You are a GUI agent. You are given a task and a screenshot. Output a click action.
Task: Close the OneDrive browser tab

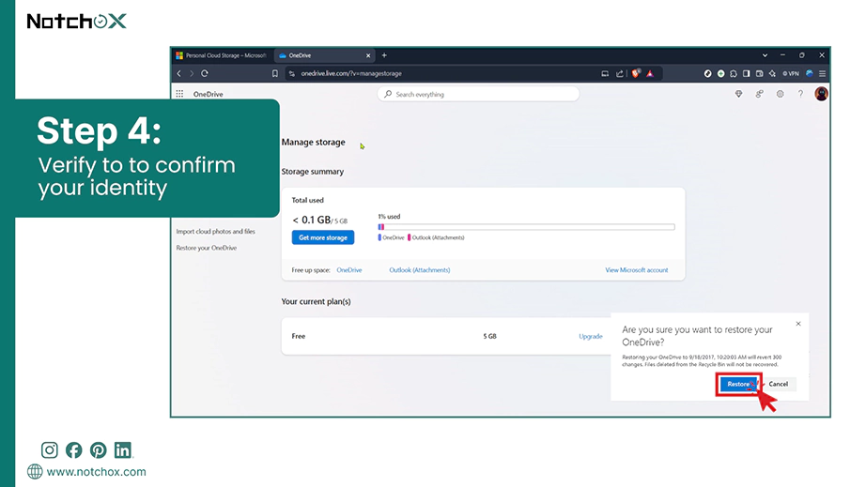tap(368, 55)
